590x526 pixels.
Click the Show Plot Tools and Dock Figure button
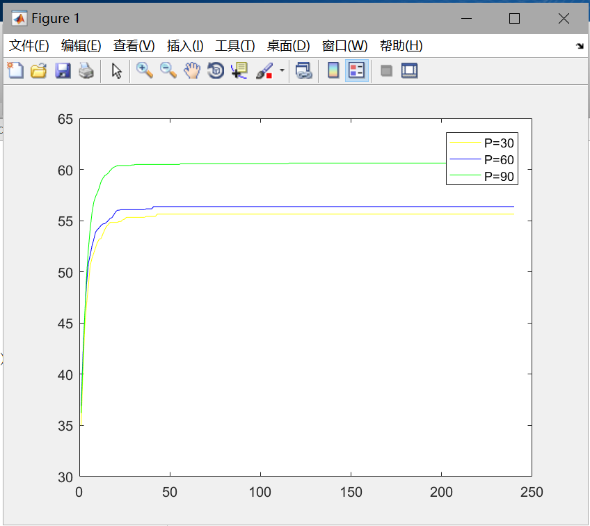409,70
